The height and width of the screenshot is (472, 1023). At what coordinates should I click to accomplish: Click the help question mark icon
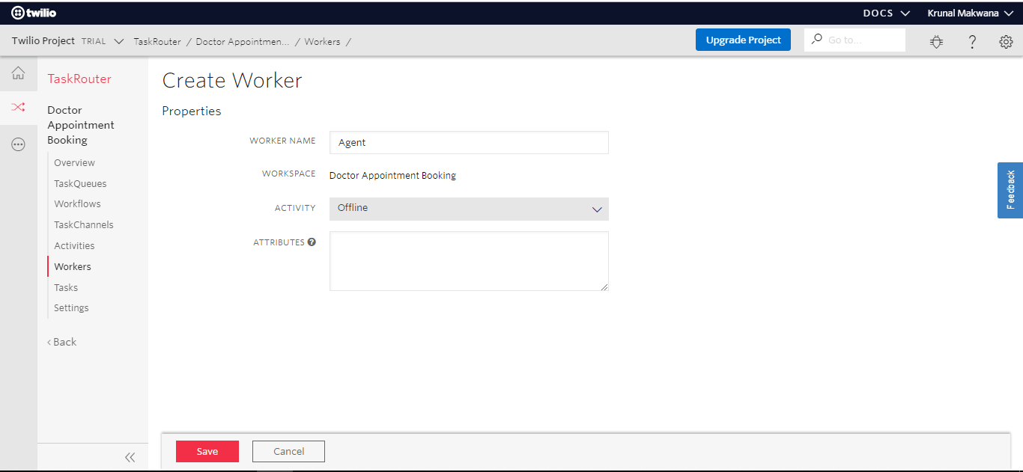[x=971, y=42]
